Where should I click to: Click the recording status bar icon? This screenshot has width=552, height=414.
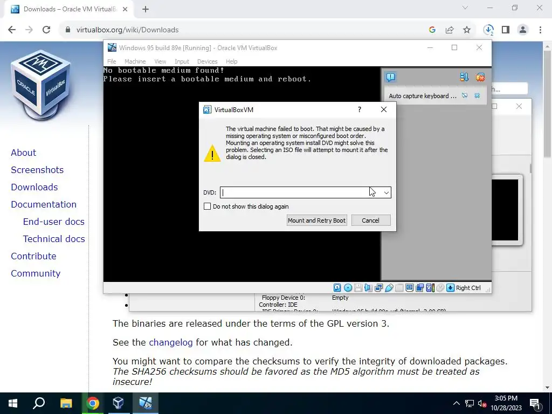click(419, 288)
